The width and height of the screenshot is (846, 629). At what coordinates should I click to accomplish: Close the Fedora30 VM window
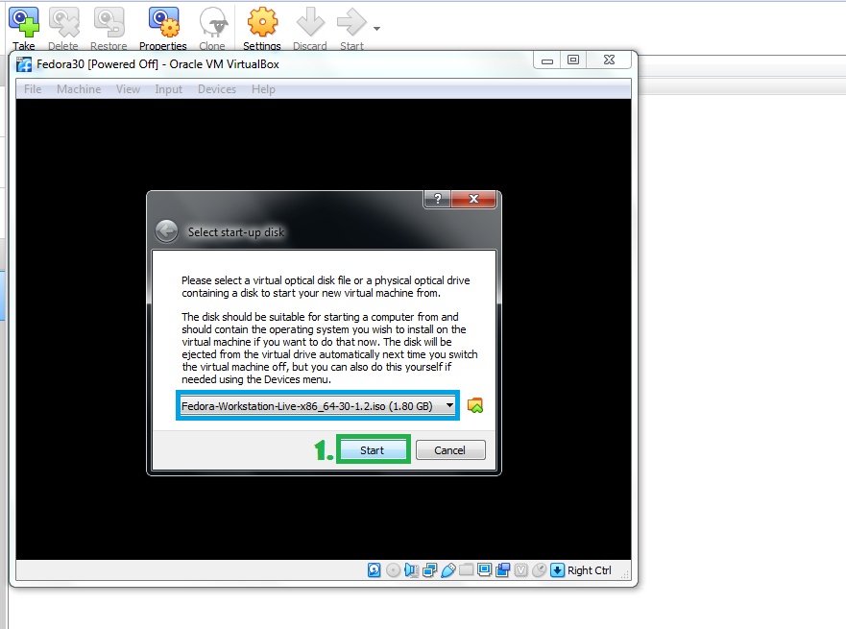point(609,60)
